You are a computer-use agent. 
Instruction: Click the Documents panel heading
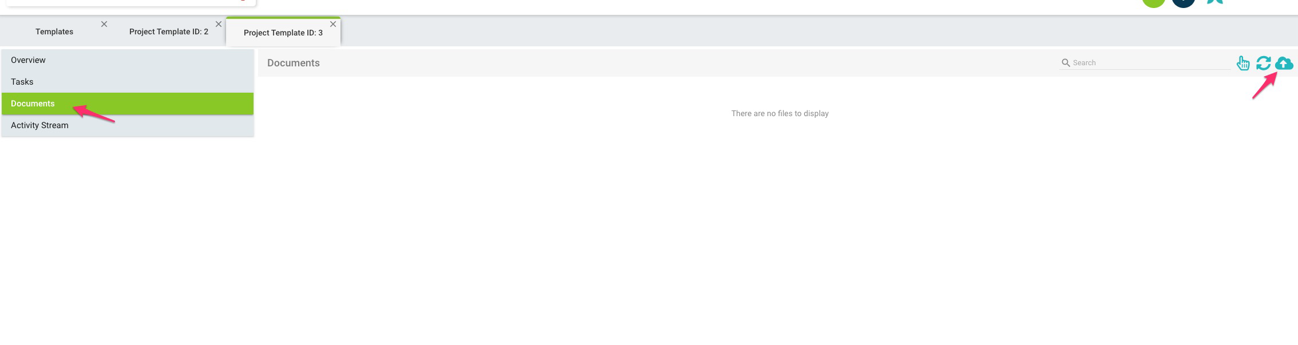[293, 63]
